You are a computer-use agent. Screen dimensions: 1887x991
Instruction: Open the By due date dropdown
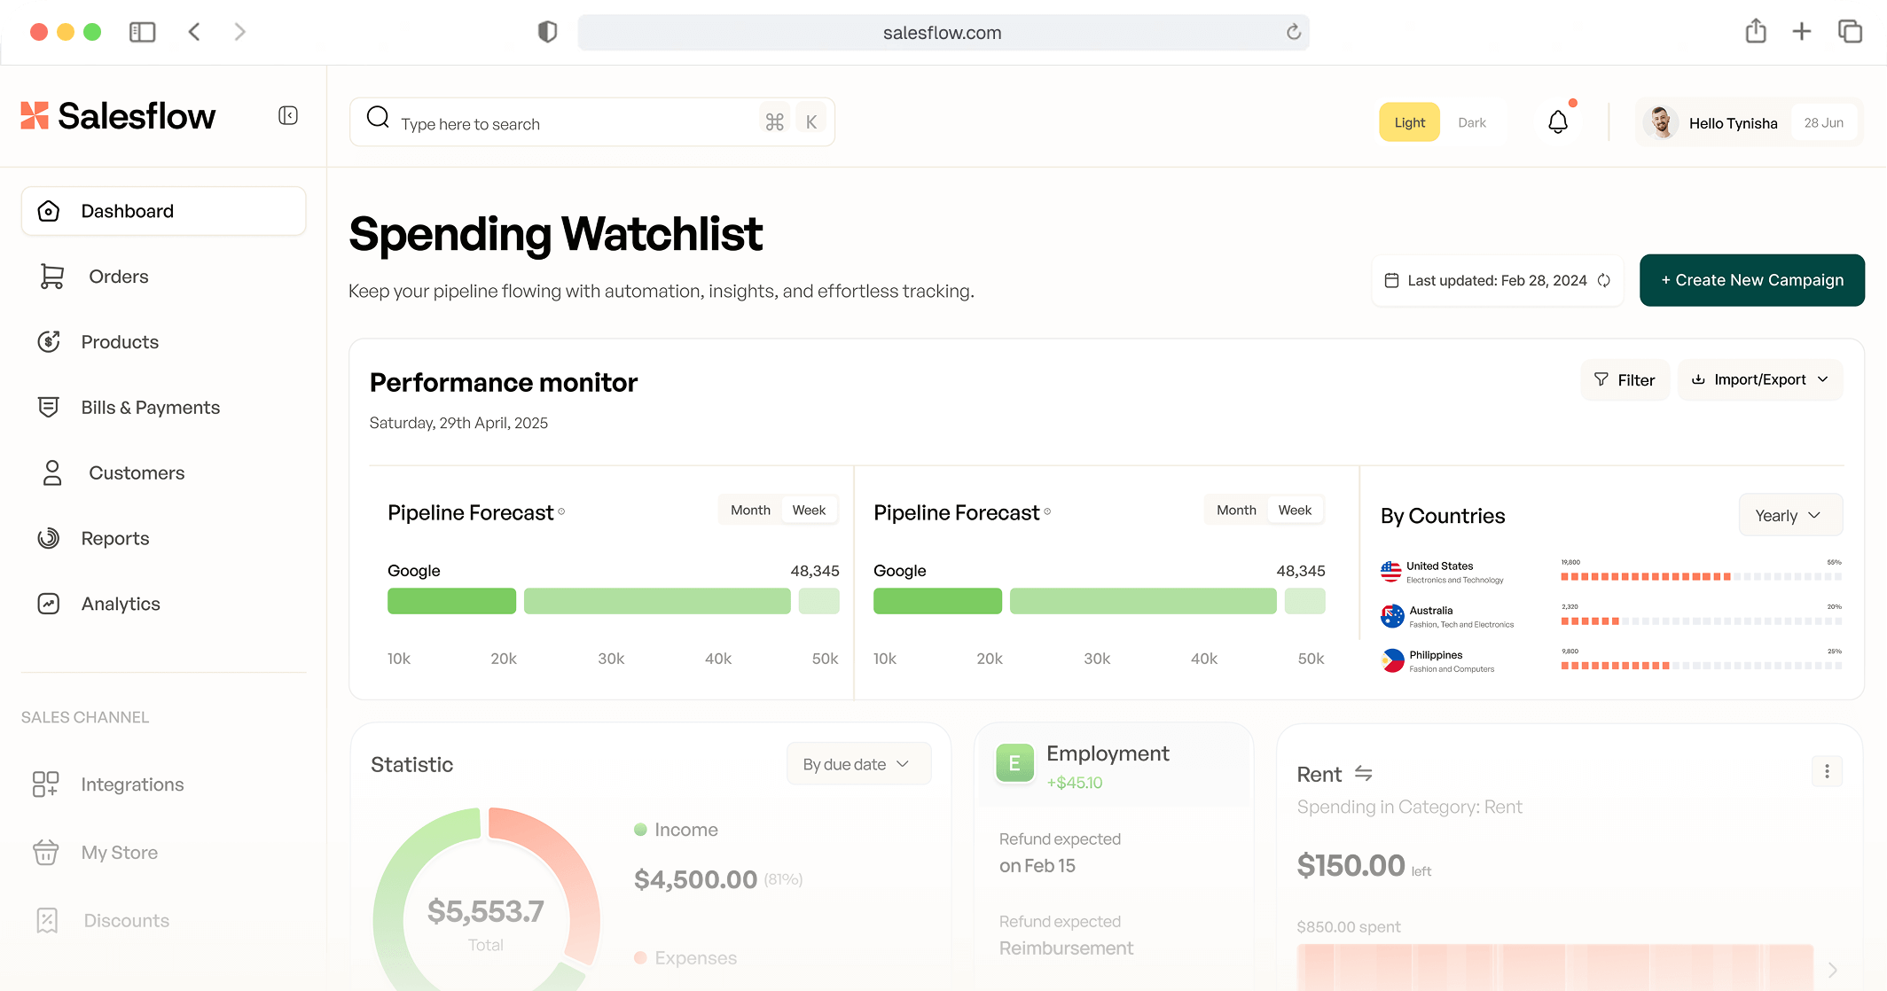(857, 764)
